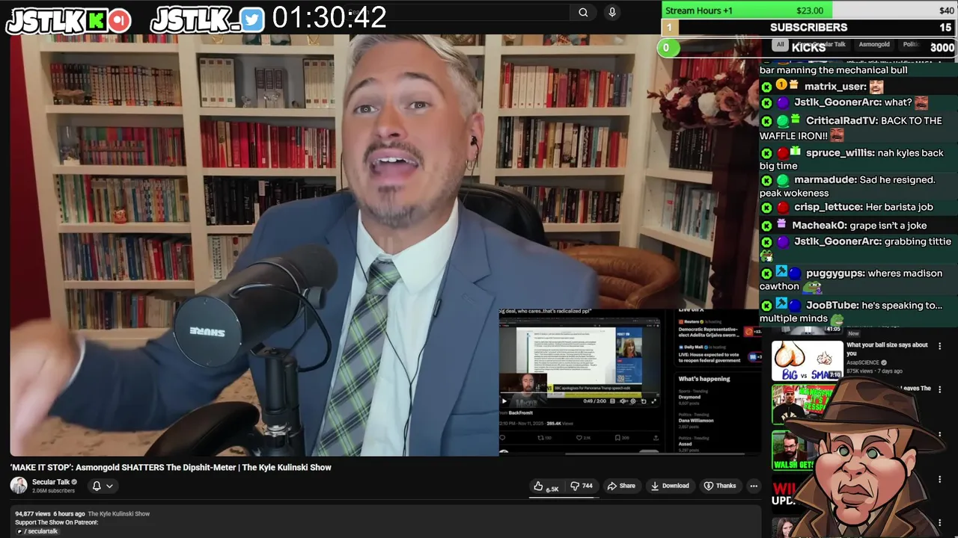Screen dimensions: 958x538
Task: Open options menu for the WALSH GETS video
Action: [x=940, y=435]
